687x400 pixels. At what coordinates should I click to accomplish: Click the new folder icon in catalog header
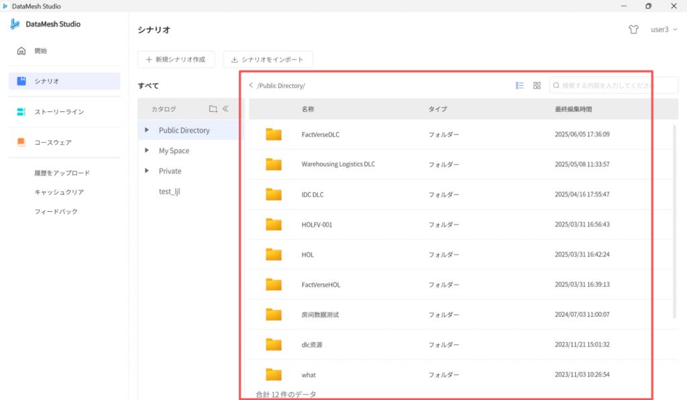(213, 109)
